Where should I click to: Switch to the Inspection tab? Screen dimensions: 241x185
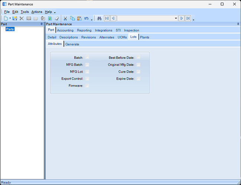coord(131,30)
